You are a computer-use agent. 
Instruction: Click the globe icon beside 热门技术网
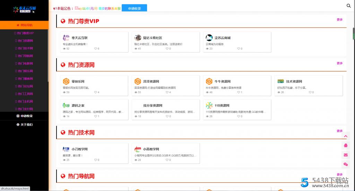63,133
